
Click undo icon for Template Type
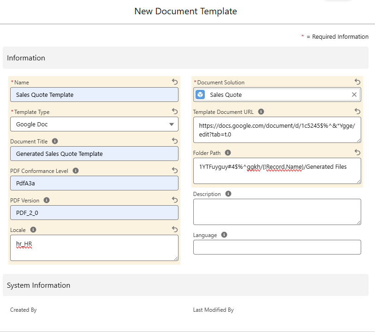(x=175, y=111)
